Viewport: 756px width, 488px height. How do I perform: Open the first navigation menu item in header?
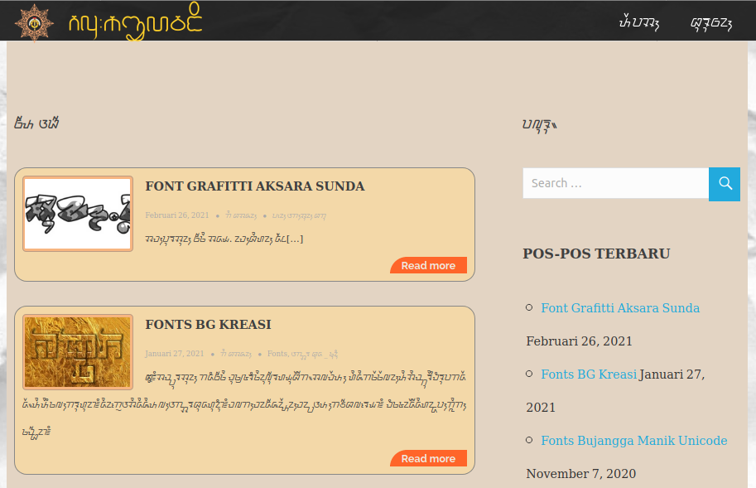(638, 22)
